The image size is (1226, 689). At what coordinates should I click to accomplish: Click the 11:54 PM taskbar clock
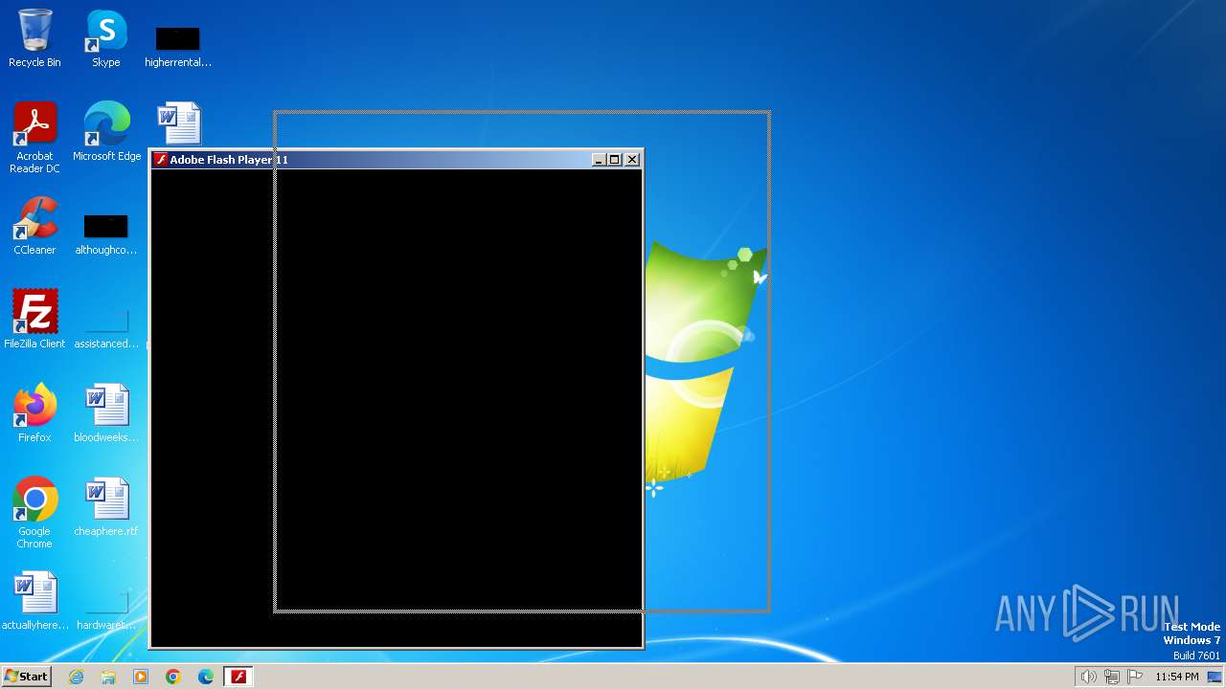[1176, 677]
